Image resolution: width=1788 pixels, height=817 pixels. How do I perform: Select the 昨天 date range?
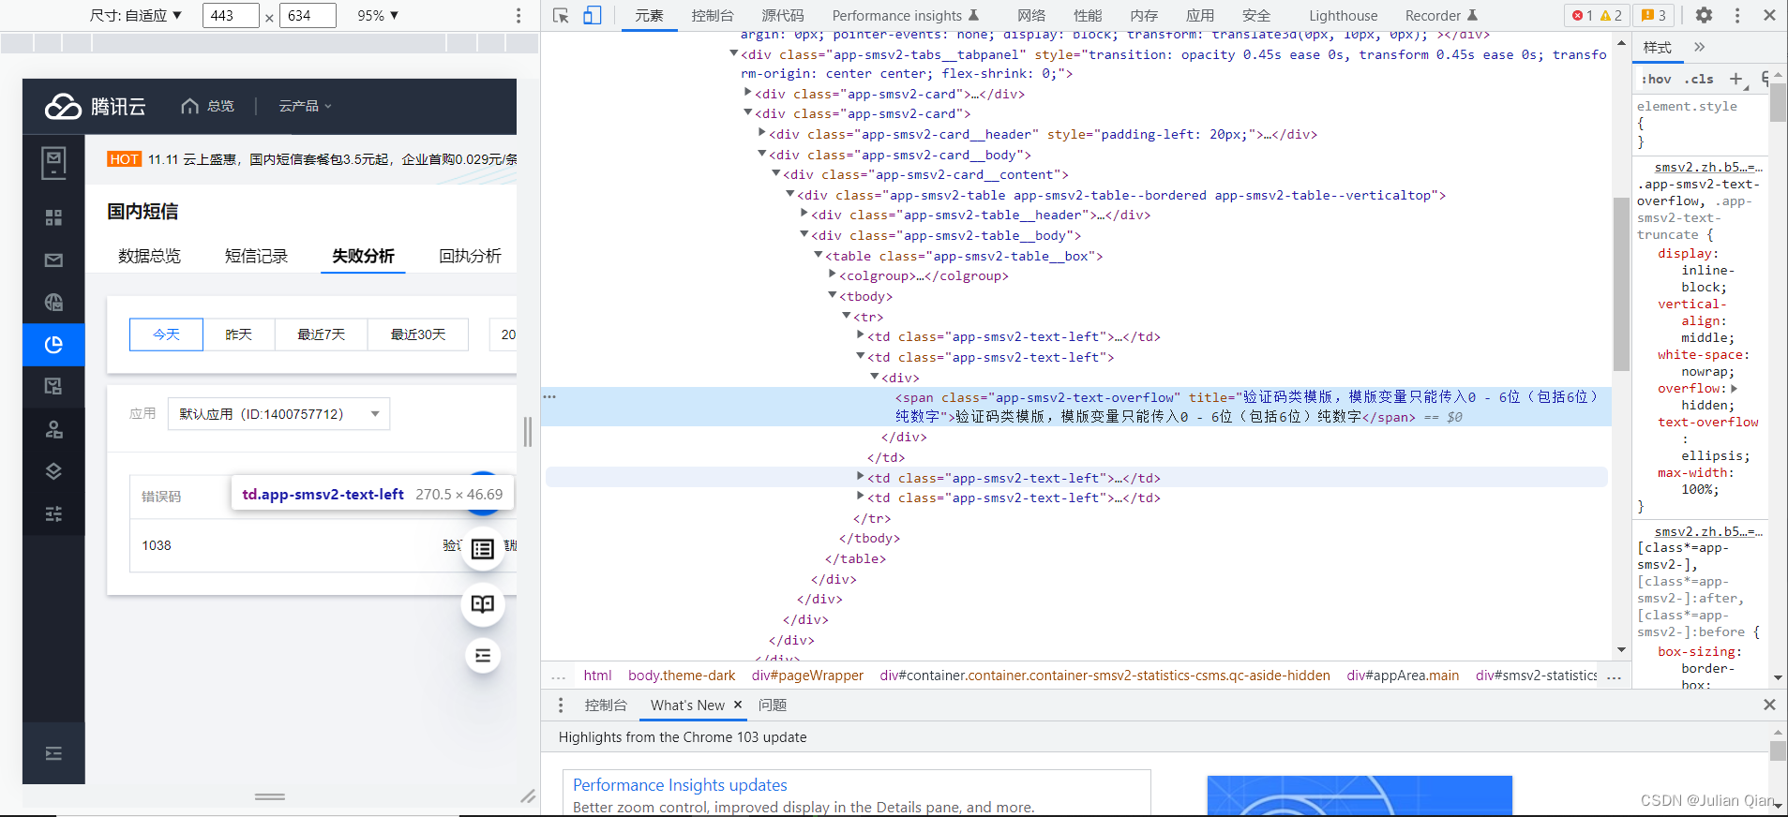[x=239, y=334]
